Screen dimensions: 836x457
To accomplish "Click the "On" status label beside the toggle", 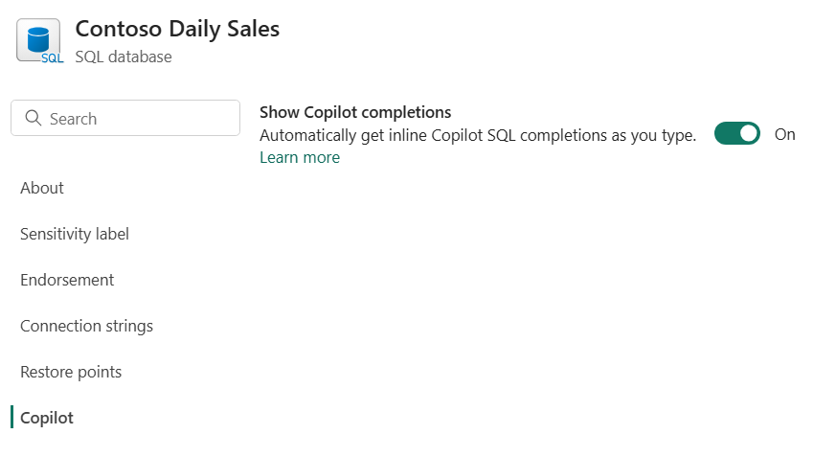I will (x=784, y=134).
